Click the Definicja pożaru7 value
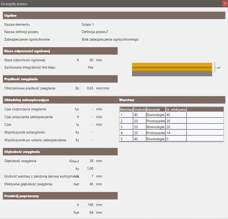 tap(95, 32)
